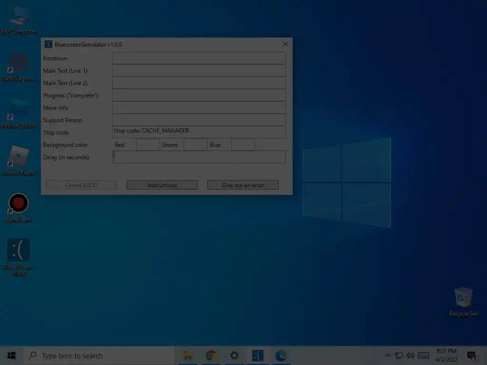Click the Stop code field with CACHE_MANAGER
Image resolution: width=487 pixels, height=365 pixels.
[x=199, y=132]
